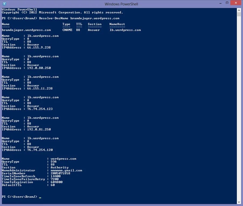This screenshot has height=206, width=243.
Task: Click the Answer value in the CNAME row
Action: pos(94,30)
